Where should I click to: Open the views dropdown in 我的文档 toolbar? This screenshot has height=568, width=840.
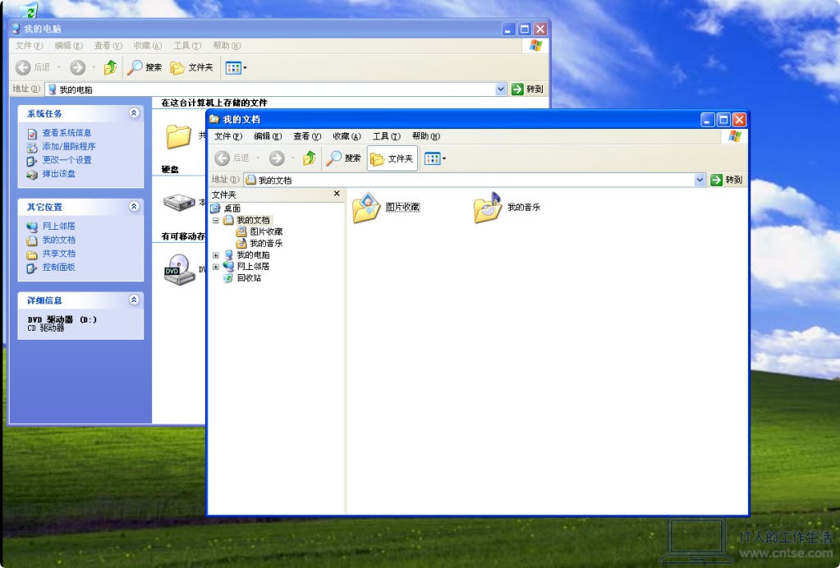pyautogui.click(x=435, y=158)
